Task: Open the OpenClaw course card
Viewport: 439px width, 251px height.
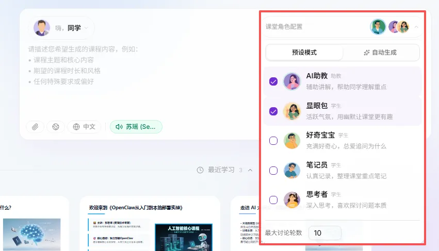Action: point(150,223)
